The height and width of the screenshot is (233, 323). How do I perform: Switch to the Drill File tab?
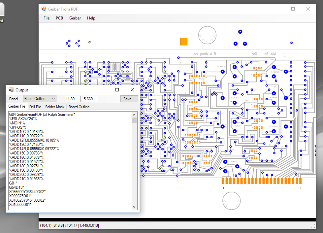pyautogui.click(x=35, y=107)
